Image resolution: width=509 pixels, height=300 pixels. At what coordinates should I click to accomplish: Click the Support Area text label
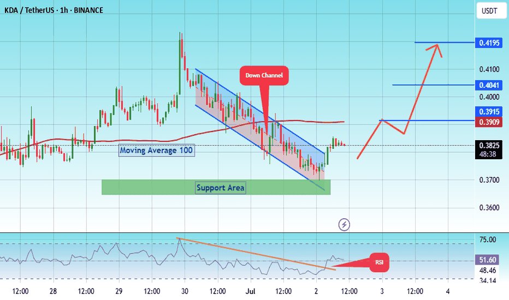click(221, 188)
